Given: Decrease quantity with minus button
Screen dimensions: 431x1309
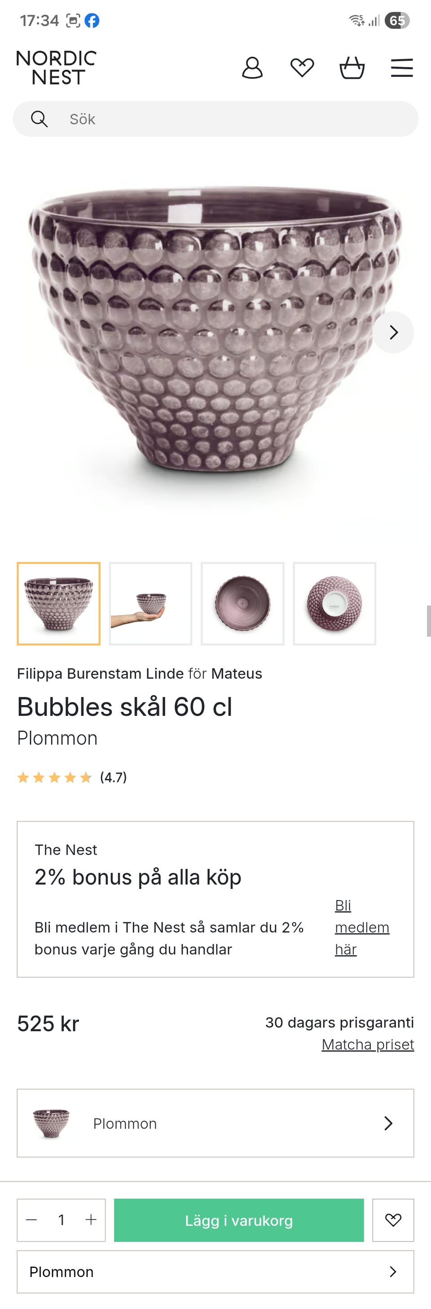Looking at the screenshot, I should pos(31,1220).
